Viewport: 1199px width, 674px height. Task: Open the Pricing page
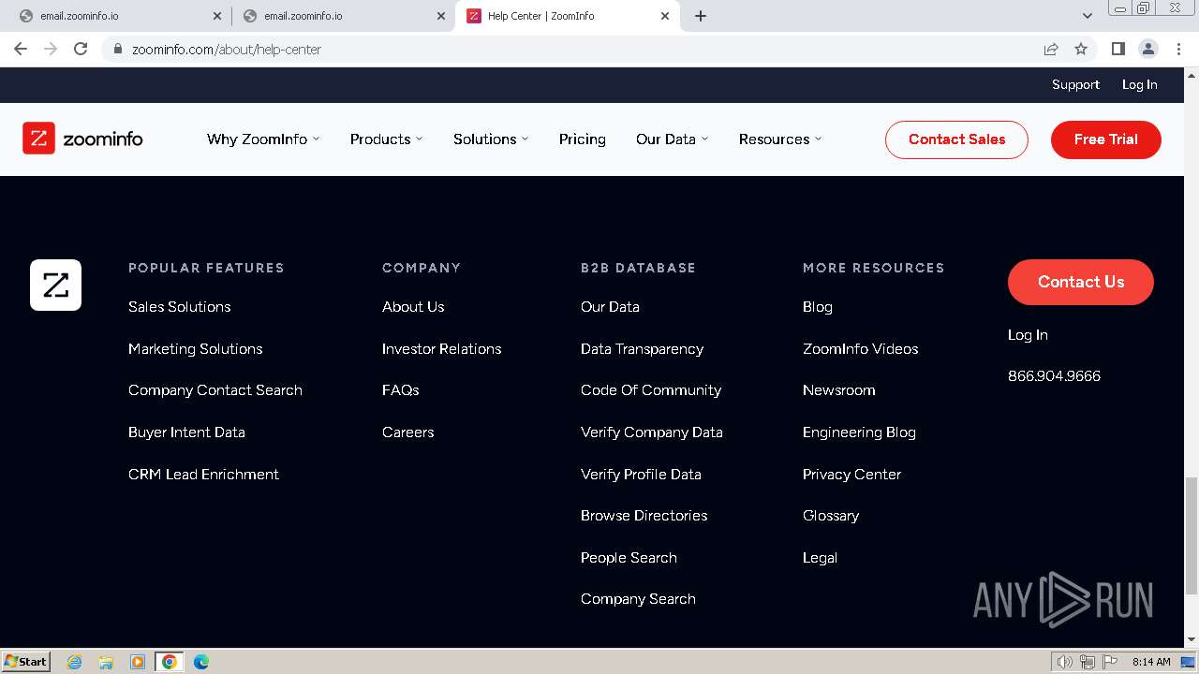point(583,139)
